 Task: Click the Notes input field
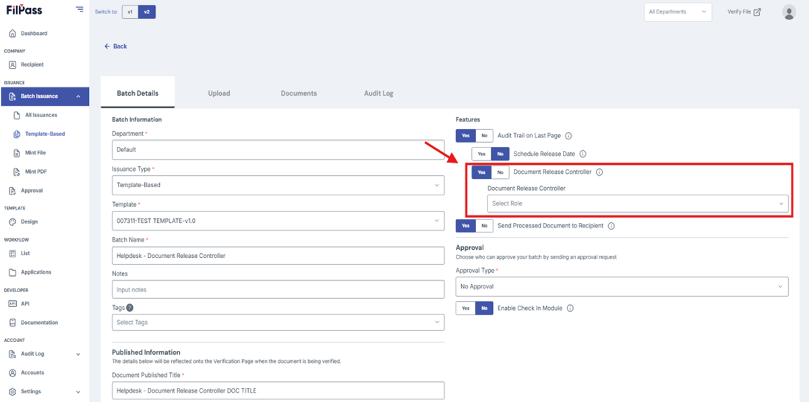coord(278,290)
